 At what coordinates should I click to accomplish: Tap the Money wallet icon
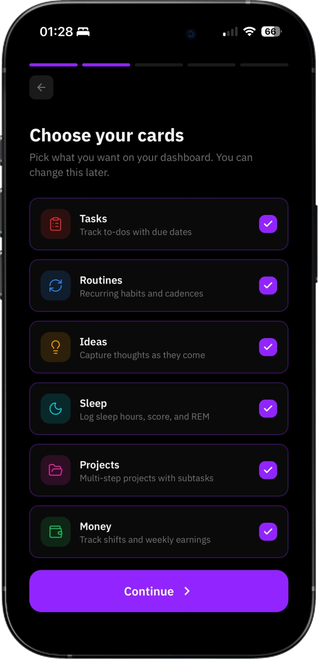(x=55, y=532)
